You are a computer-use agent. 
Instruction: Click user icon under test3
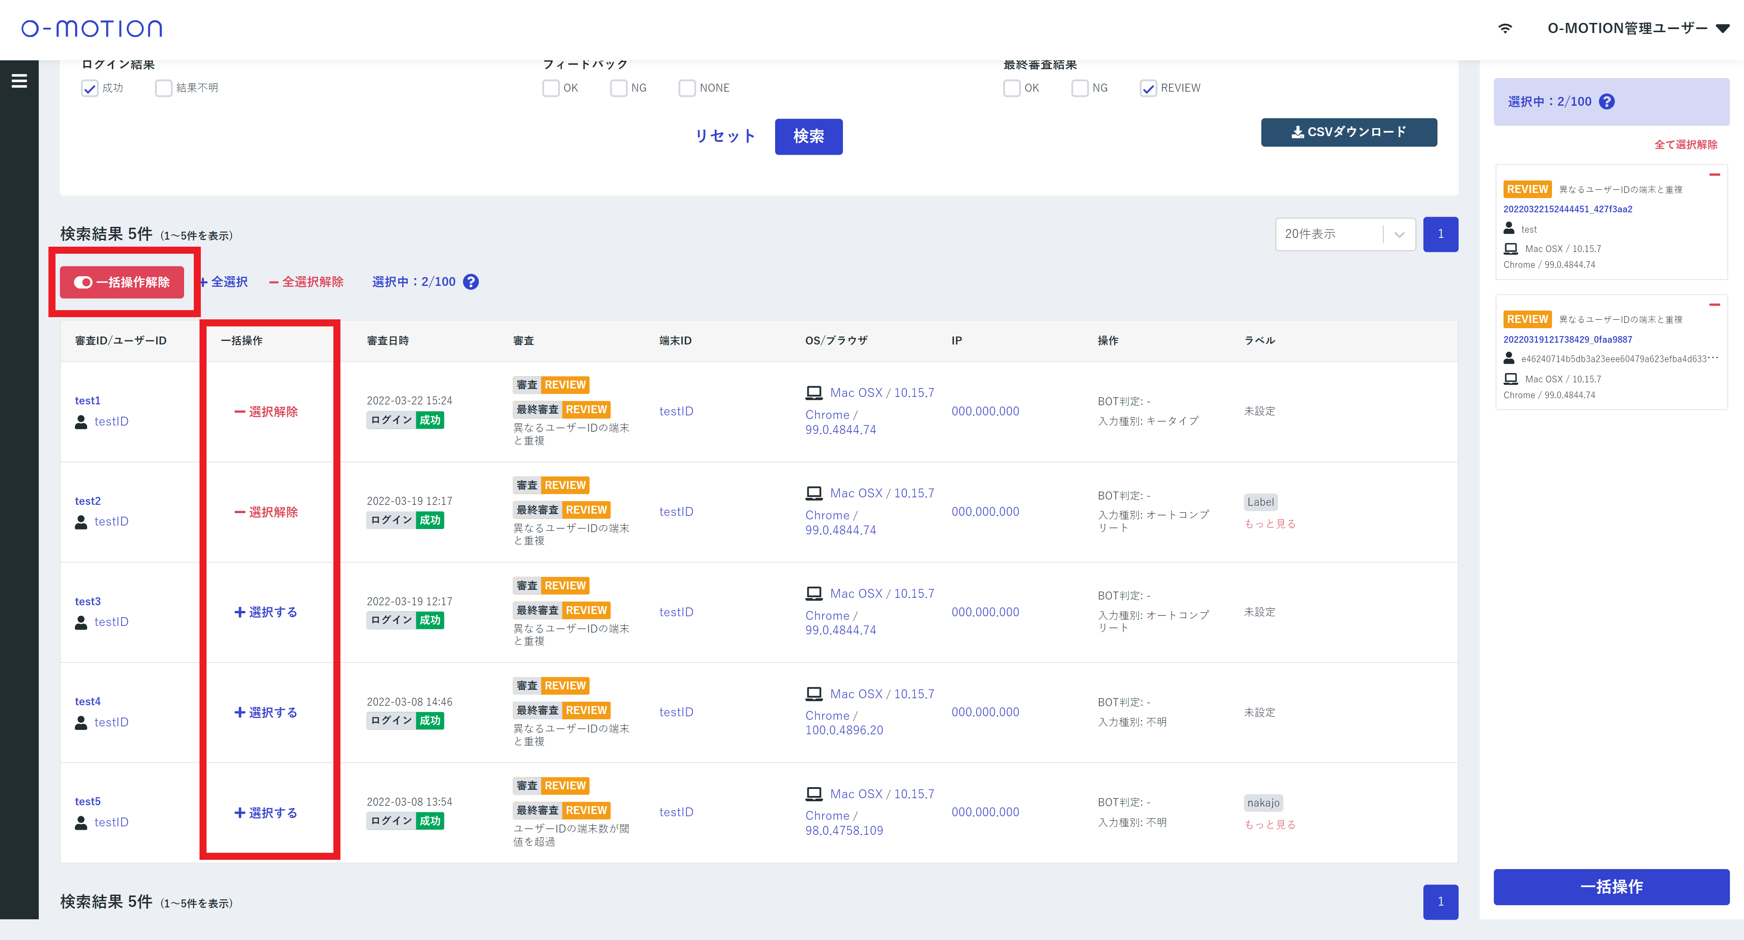(81, 622)
